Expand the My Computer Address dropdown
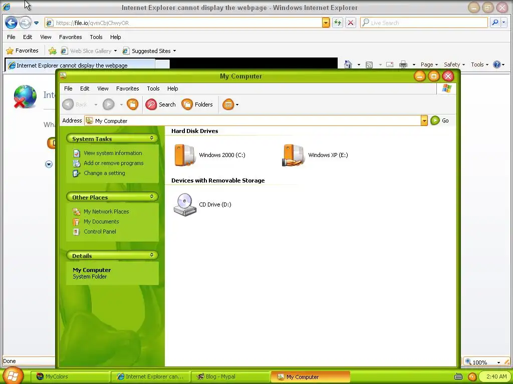 [x=424, y=121]
